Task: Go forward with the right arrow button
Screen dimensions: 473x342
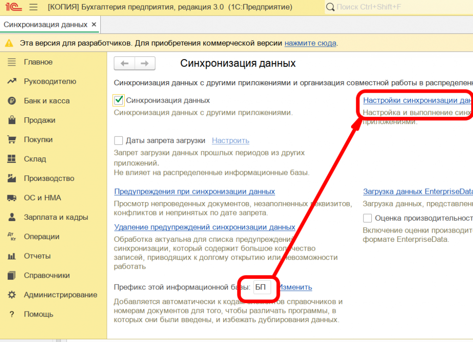Action: coord(145,63)
